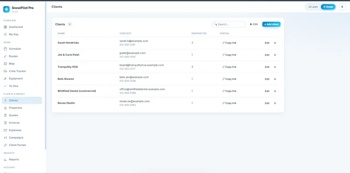This screenshot has width=350, height=173.
Task: Click the Add client button
Action: point(271,24)
